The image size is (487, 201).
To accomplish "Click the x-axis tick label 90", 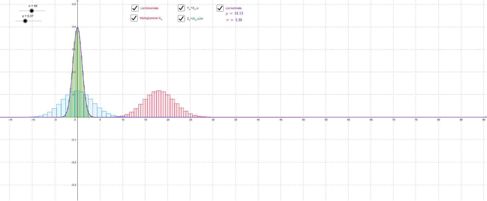I will pyautogui.click(x=484, y=120).
